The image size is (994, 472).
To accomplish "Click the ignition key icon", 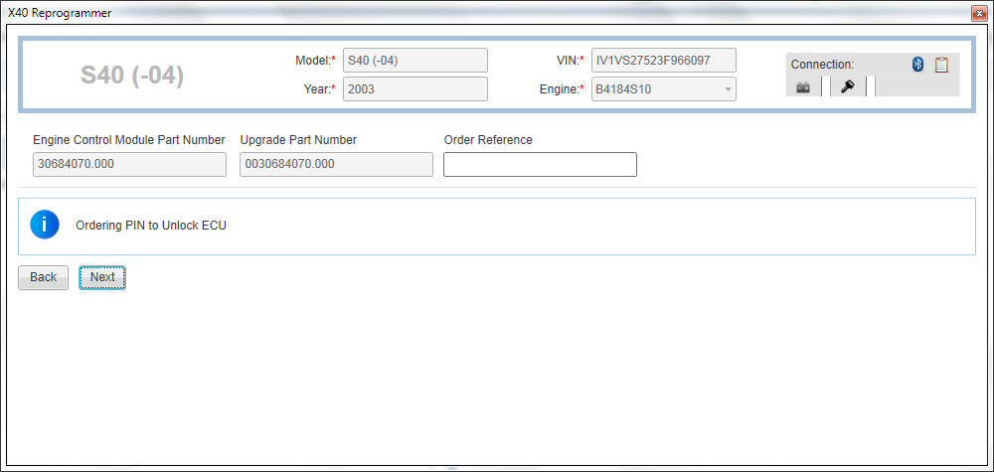I will click(848, 87).
